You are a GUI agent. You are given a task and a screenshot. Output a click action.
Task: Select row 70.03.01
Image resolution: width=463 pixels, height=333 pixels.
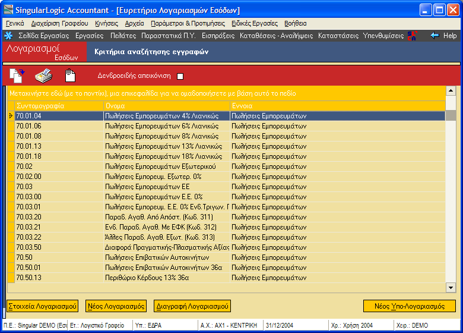click(227, 207)
